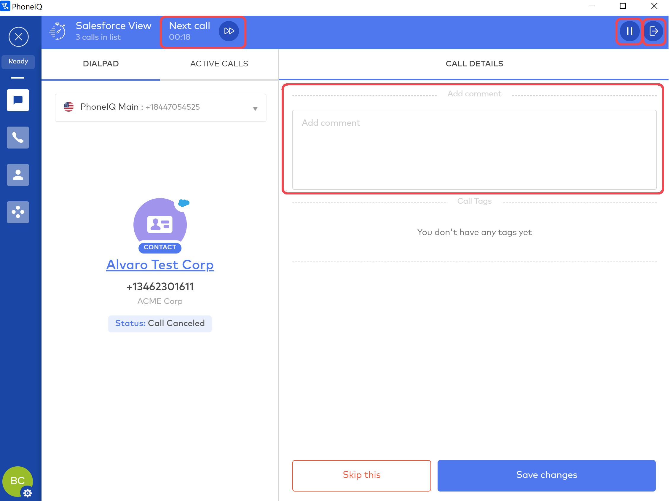Focus the Add comment text area

coord(474,150)
